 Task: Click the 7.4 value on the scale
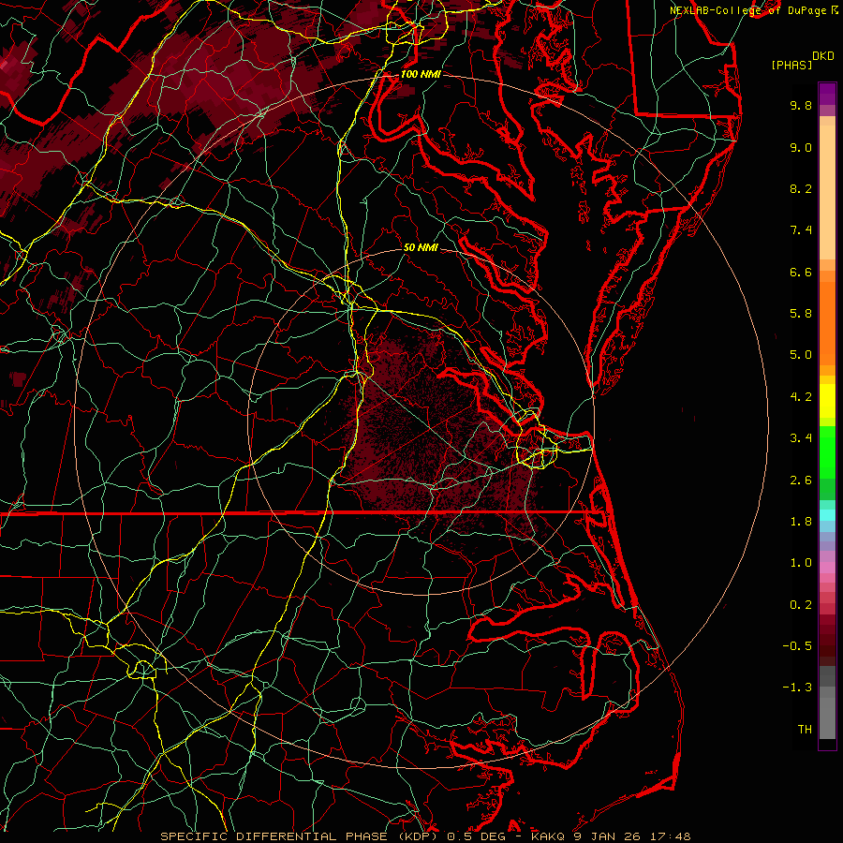pyautogui.click(x=801, y=230)
